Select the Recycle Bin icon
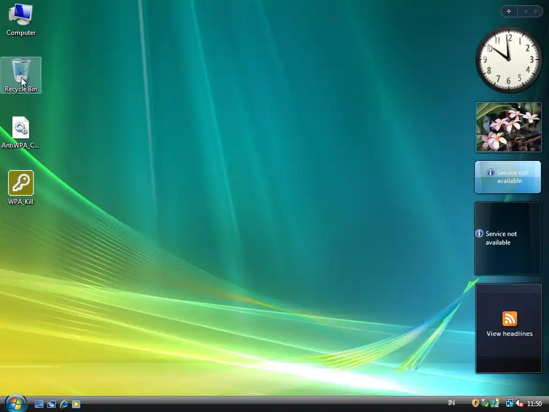 (x=21, y=75)
